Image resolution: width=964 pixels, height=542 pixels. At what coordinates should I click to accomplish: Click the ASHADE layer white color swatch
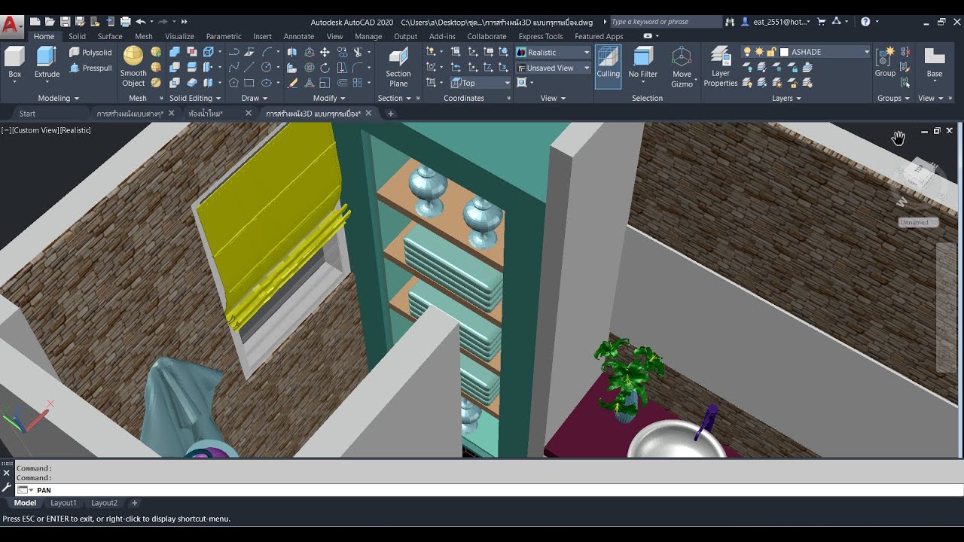(784, 52)
